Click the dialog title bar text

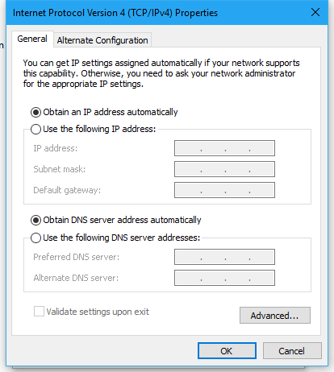pos(115,13)
